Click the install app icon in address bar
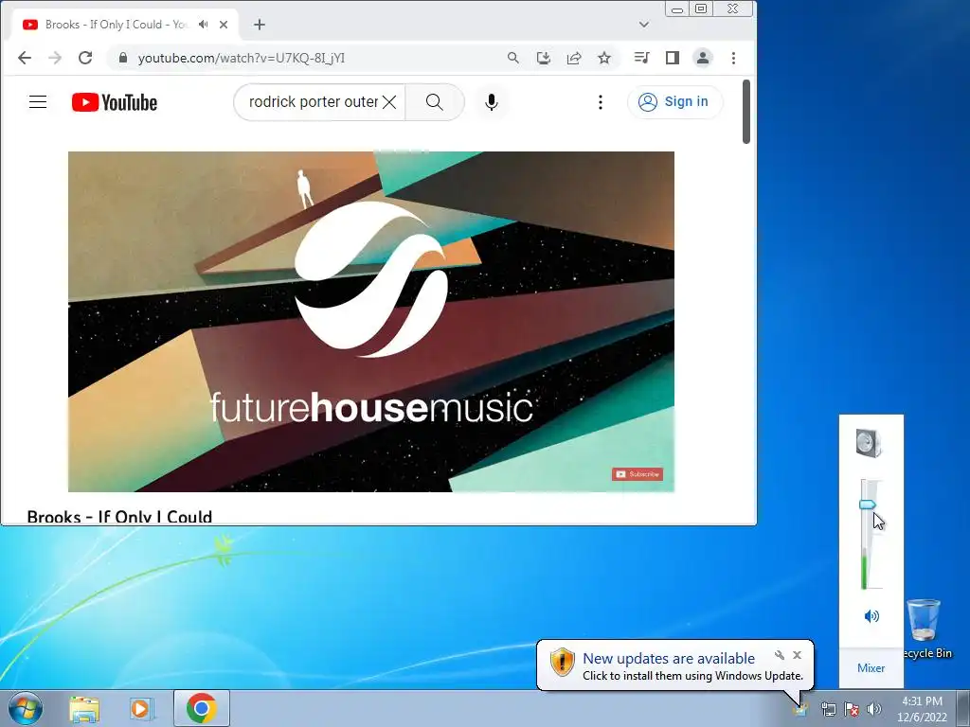 543,58
